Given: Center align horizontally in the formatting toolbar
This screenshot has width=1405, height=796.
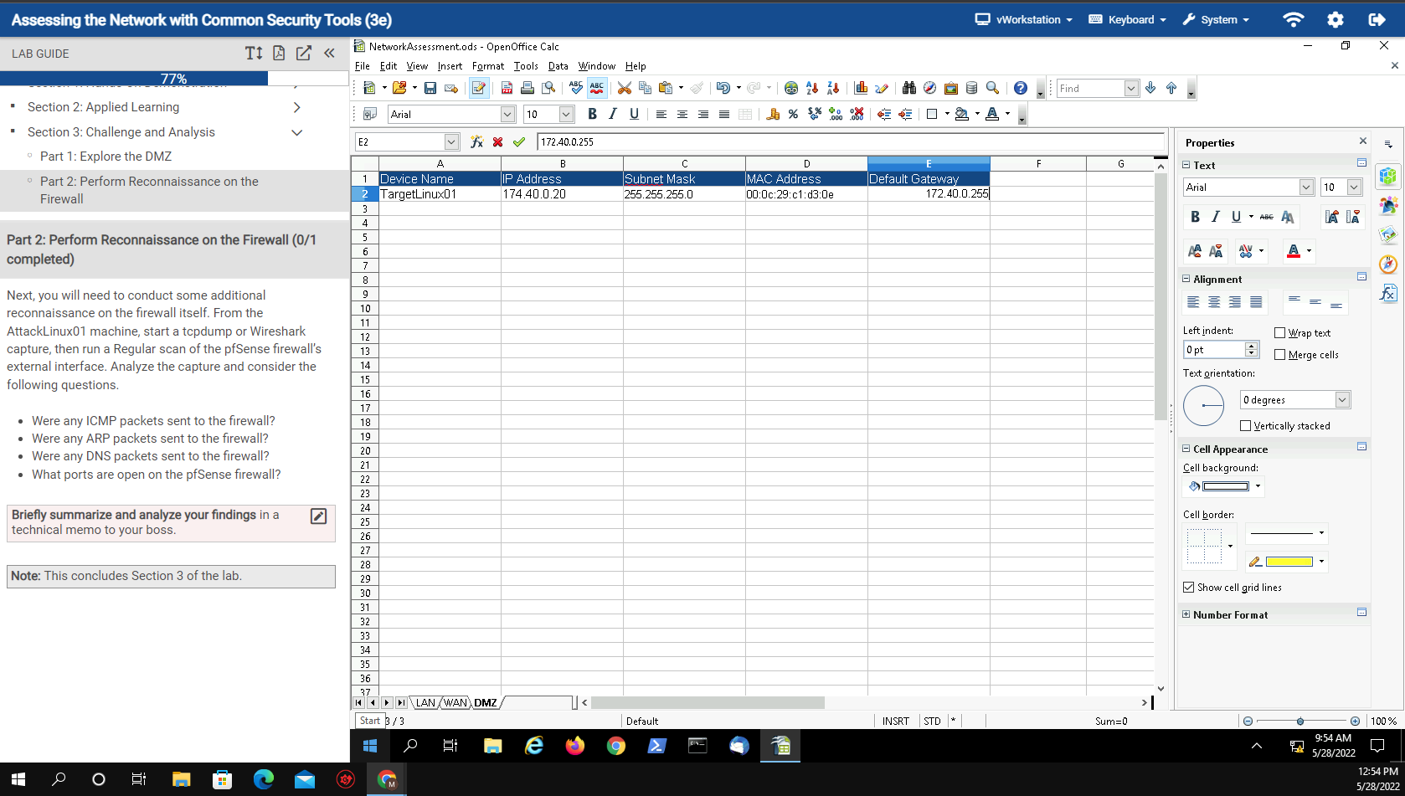Looking at the screenshot, I should click(682, 114).
